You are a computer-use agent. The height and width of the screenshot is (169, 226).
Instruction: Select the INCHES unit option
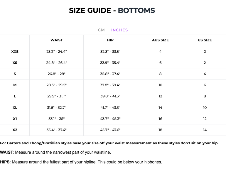pyautogui.click(x=119, y=30)
